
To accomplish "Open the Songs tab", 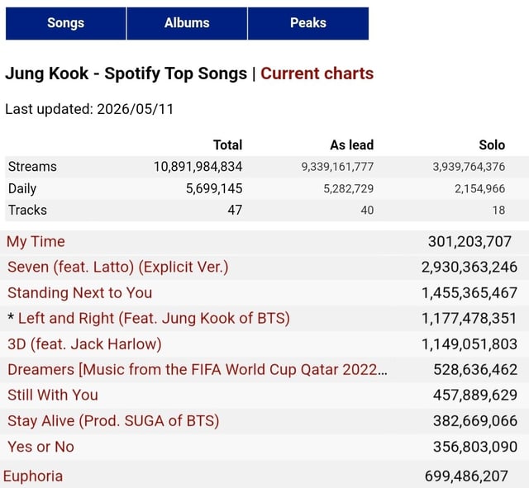I will pos(66,23).
